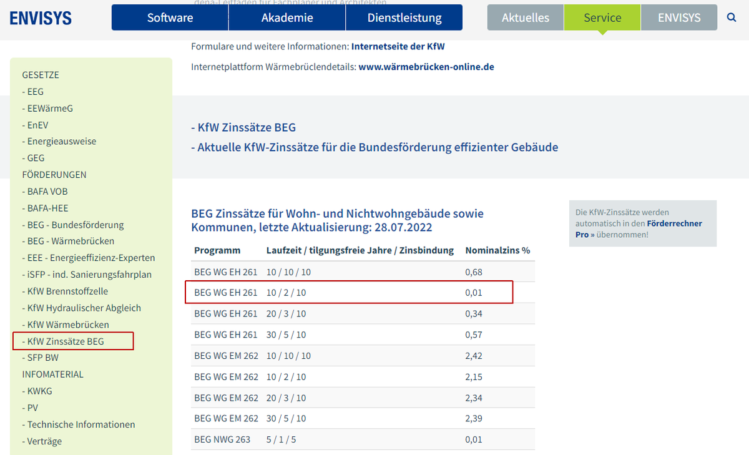Select the 2,15 Nominalzins value
The height and width of the screenshot is (455, 749).
click(x=474, y=377)
